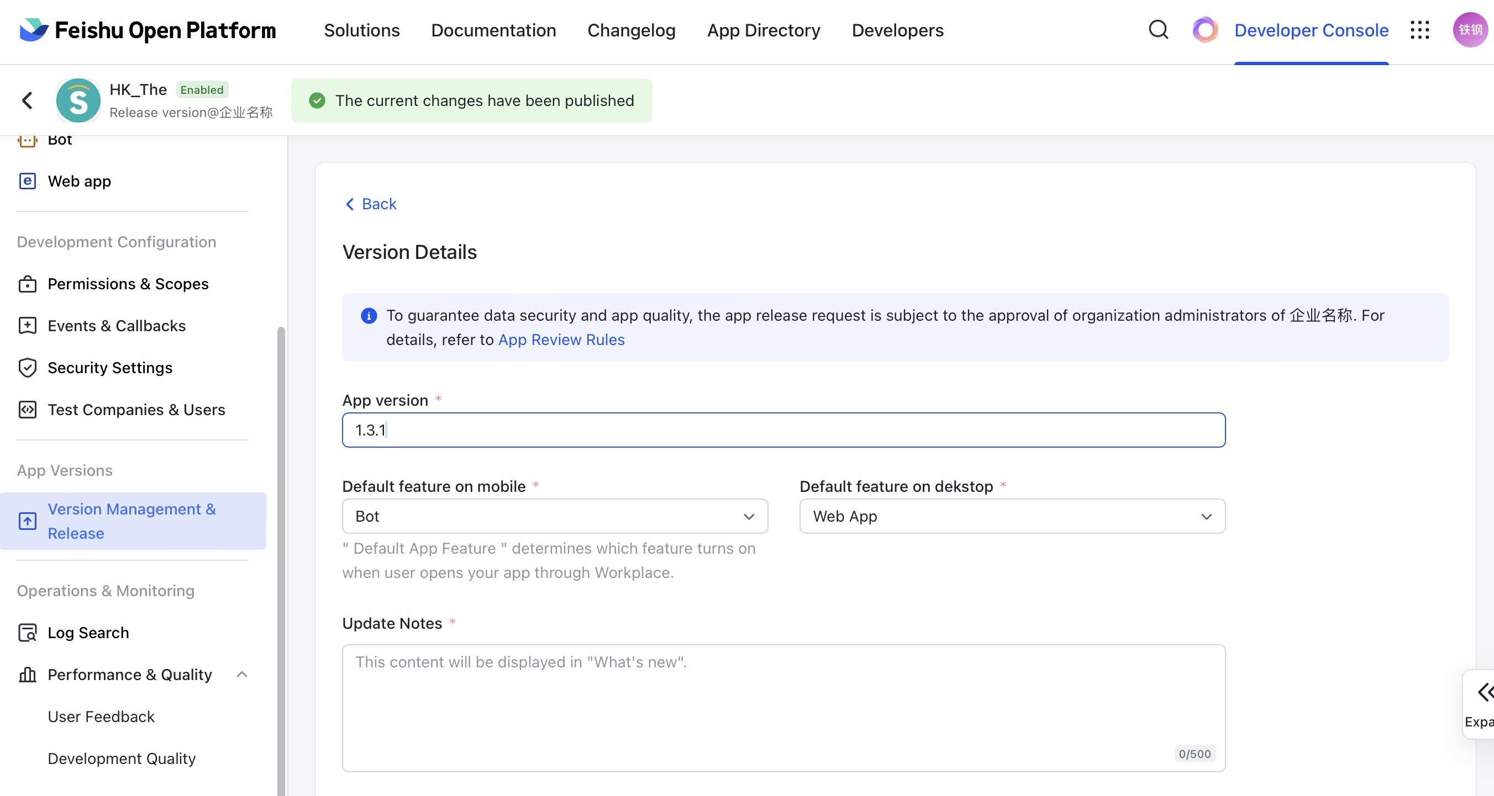Click the back arrow beside app name

point(27,100)
